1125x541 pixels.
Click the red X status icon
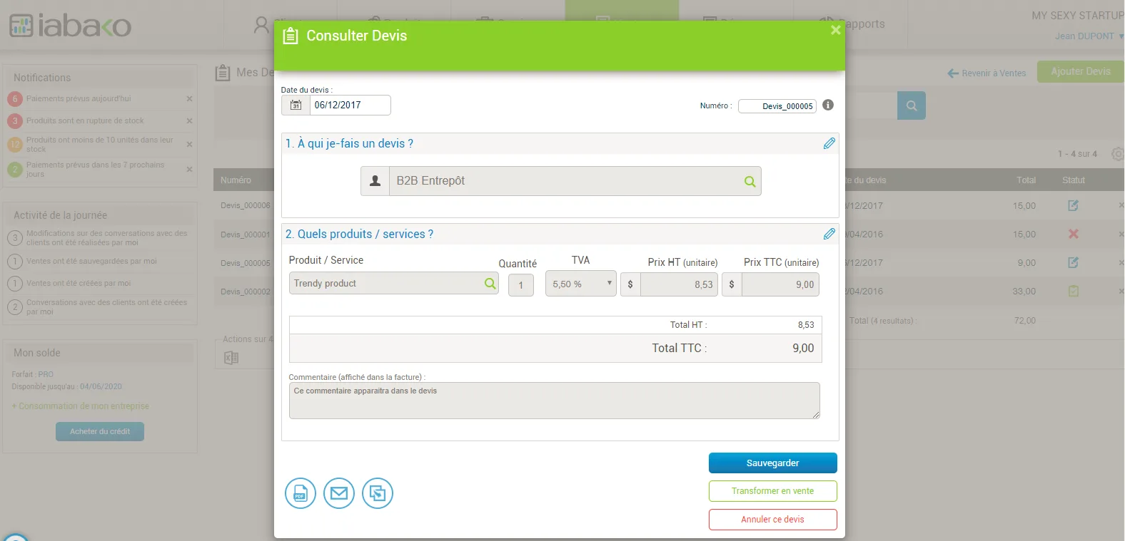(x=1073, y=234)
